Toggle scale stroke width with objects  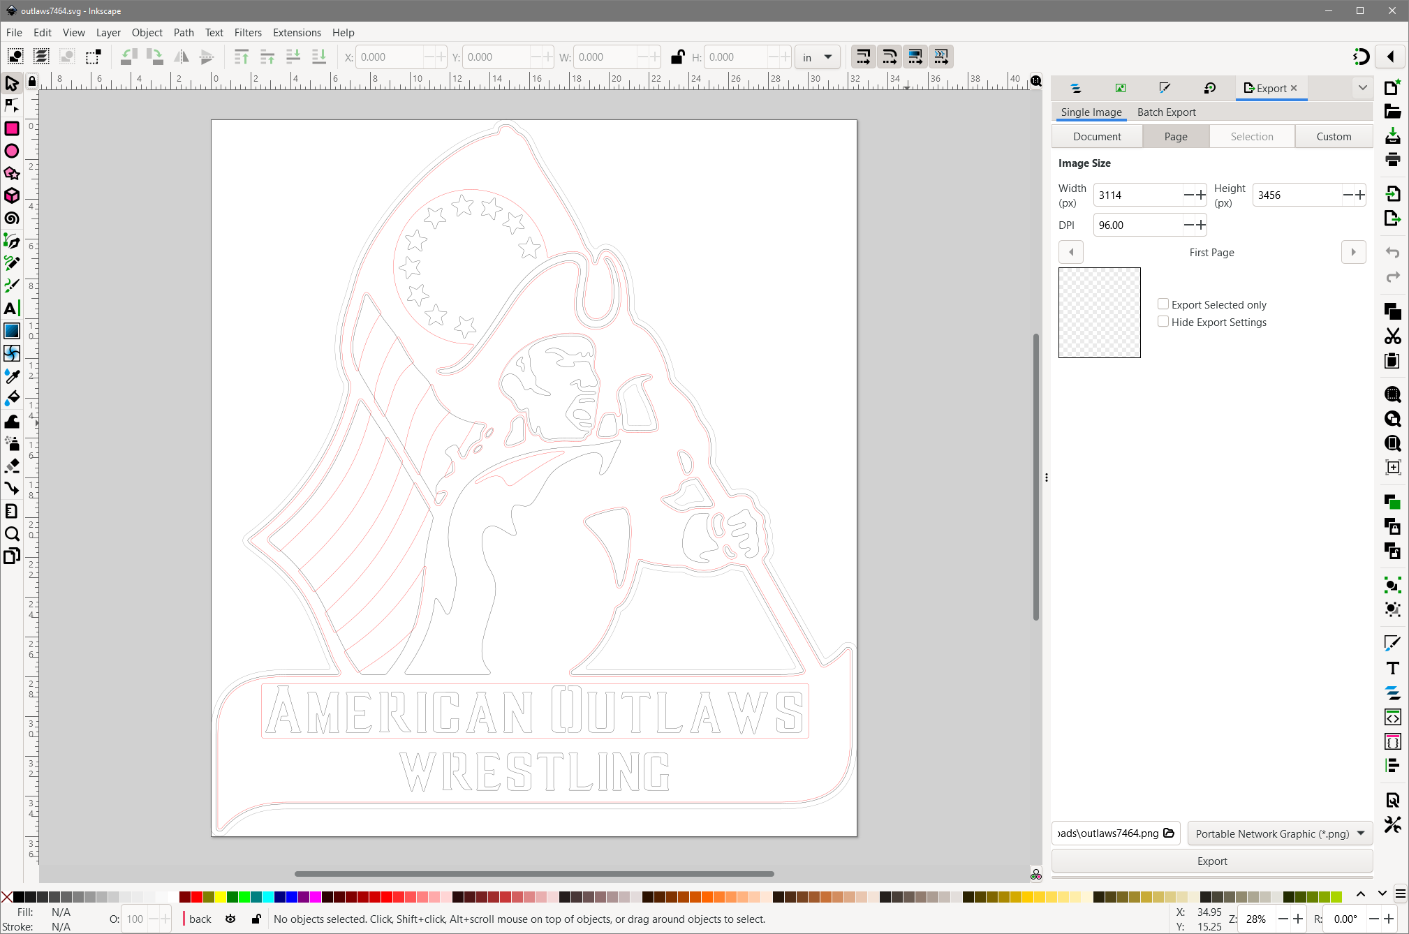click(x=864, y=57)
